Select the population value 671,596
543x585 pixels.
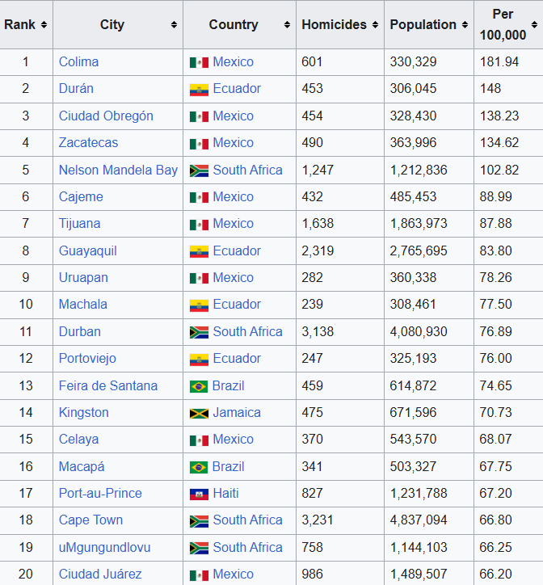(x=413, y=412)
